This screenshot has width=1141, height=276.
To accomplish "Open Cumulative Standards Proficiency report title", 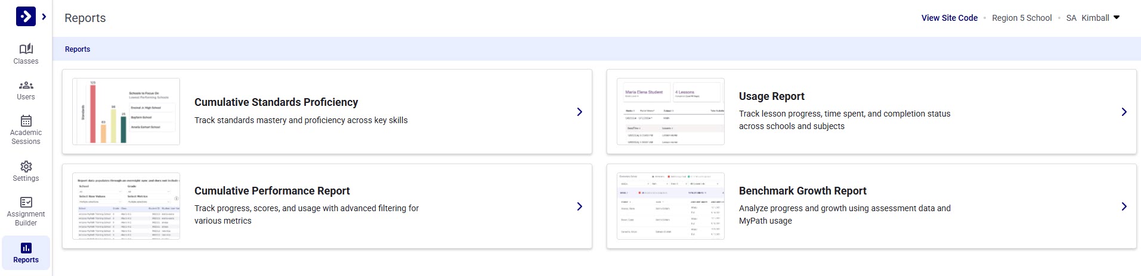I will pyautogui.click(x=276, y=102).
